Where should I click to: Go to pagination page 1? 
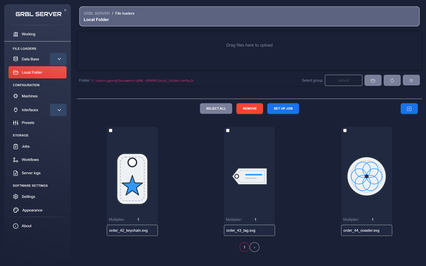[x=244, y=247]
